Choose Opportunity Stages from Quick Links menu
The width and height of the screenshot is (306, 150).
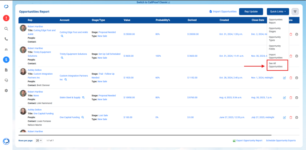point(275,30)
